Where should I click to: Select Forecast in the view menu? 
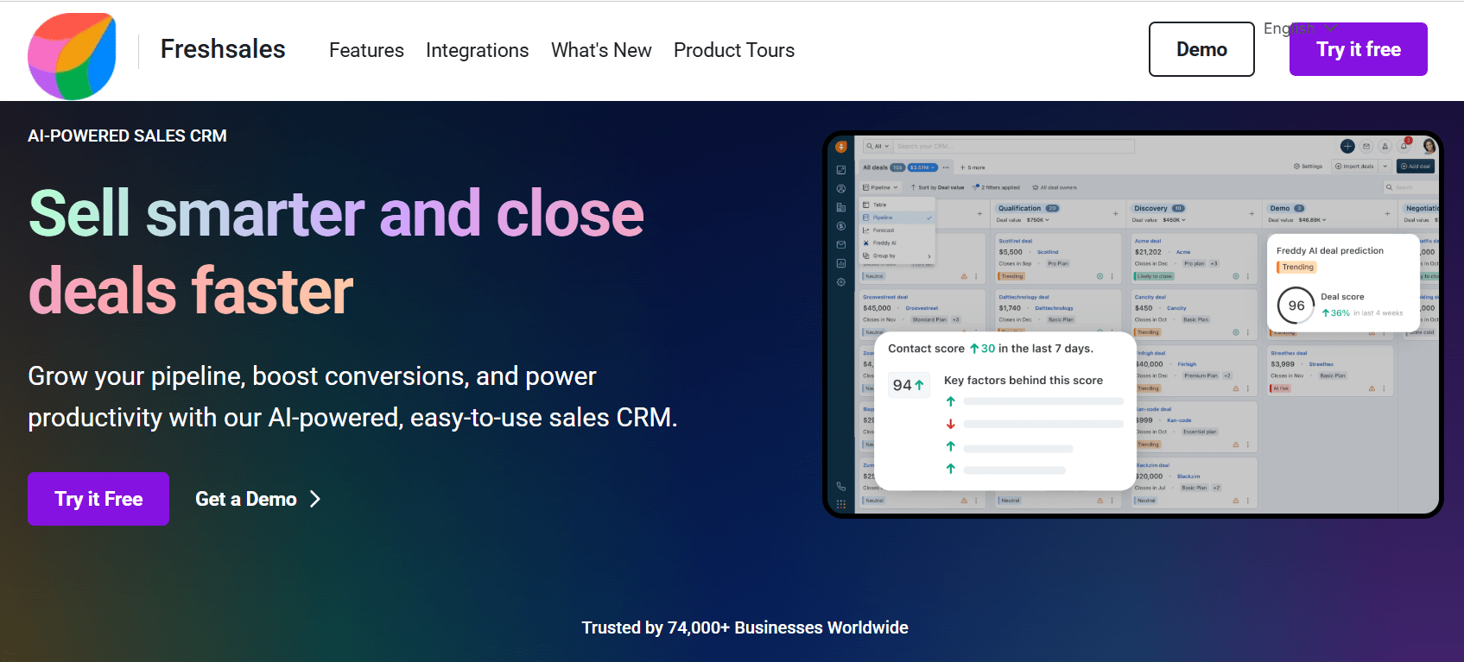tap(897, 230)
